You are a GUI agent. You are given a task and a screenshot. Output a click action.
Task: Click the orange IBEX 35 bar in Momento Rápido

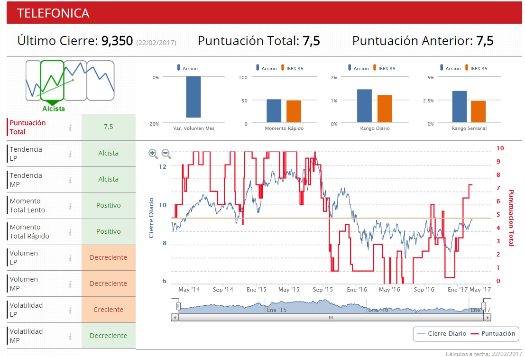(294, 111)
